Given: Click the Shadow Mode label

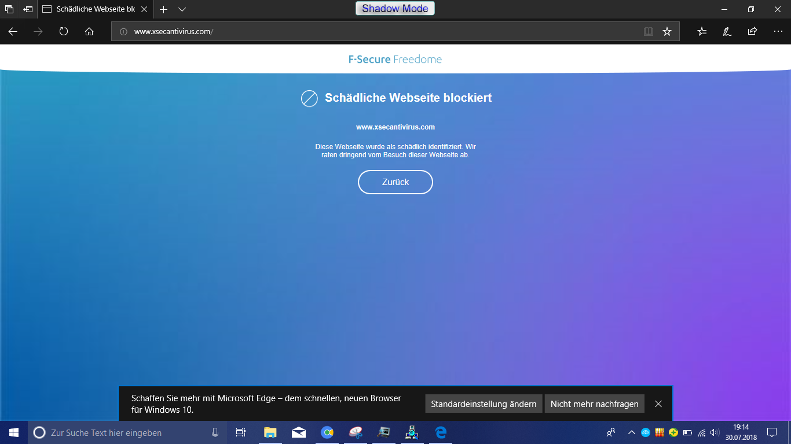Looking at the screenshot, I should pyautogui.click(x=395, y=9).
